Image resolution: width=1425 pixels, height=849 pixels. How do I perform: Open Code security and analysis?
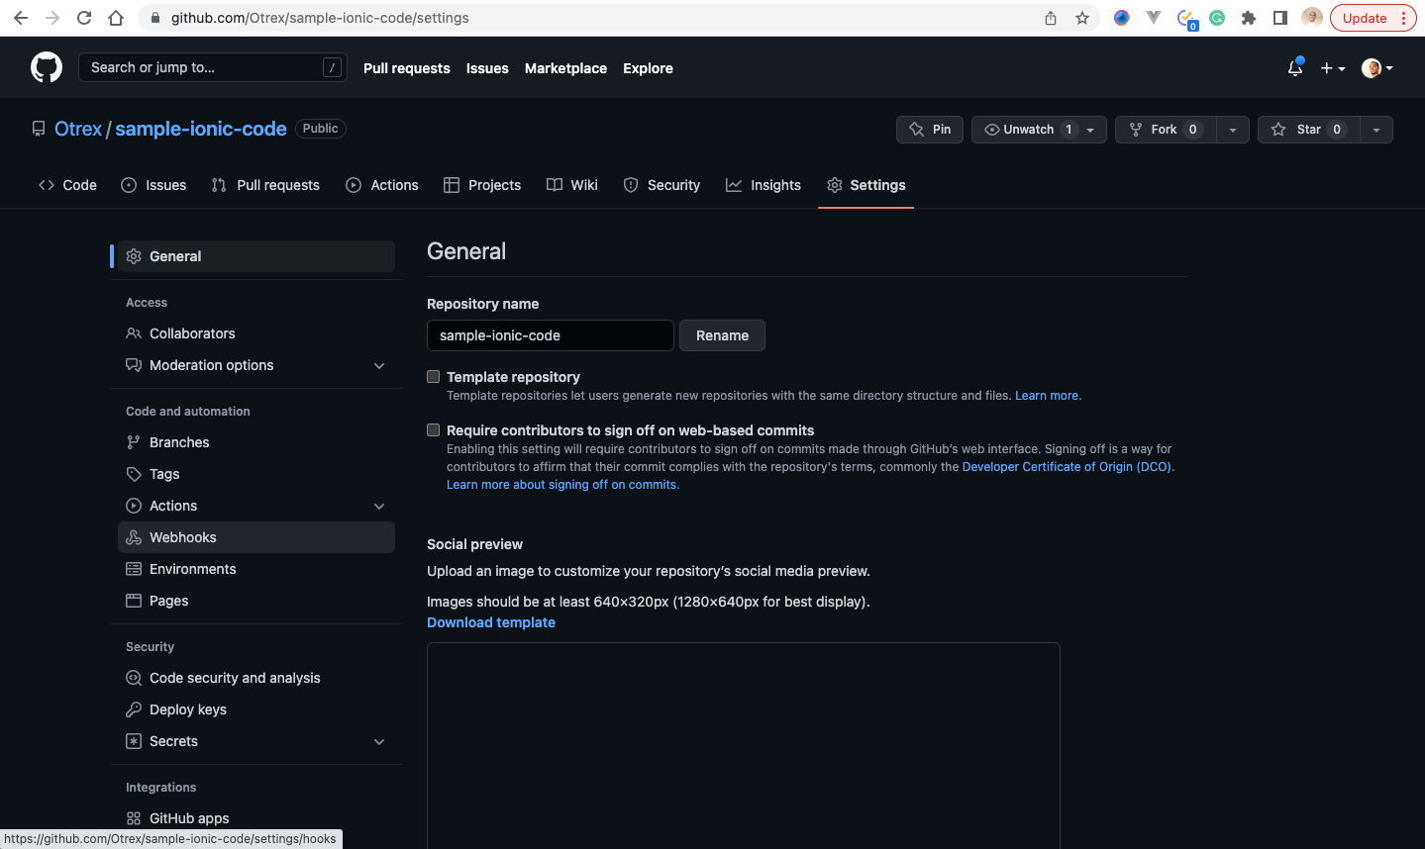pos(256,678)
